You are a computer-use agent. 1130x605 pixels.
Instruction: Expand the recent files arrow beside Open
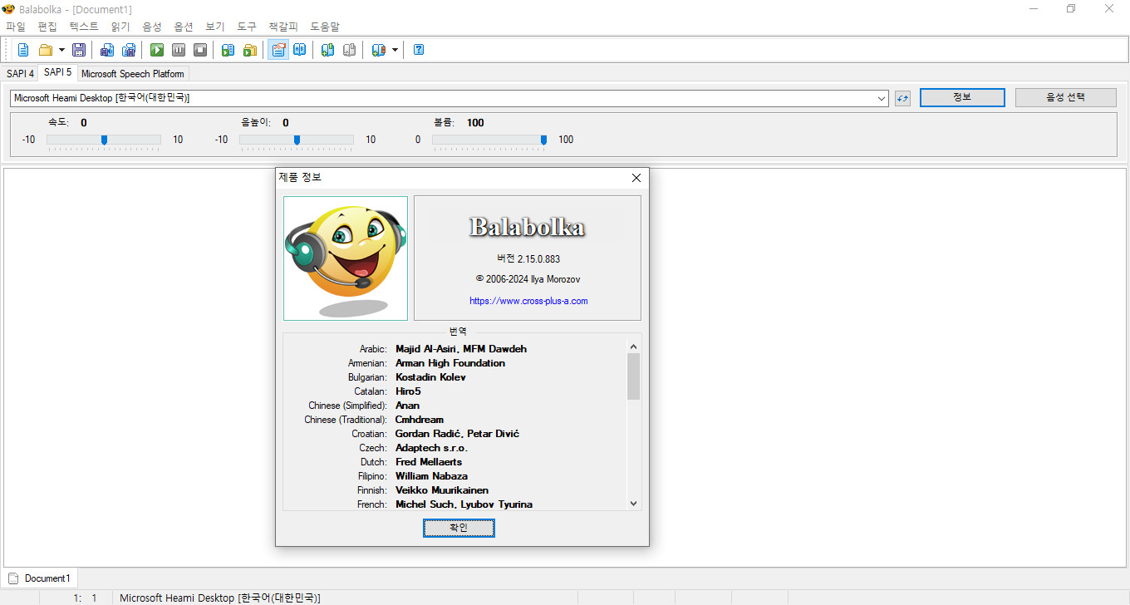61,50
